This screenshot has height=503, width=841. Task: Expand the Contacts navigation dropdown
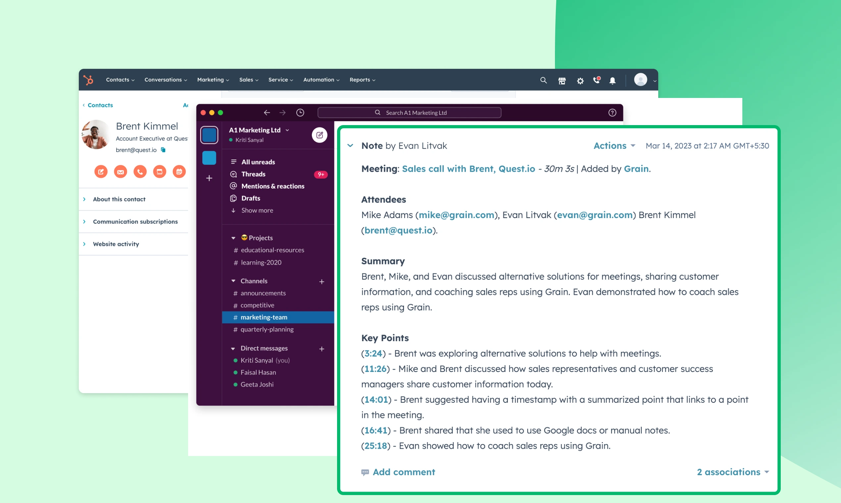point(119,80)
